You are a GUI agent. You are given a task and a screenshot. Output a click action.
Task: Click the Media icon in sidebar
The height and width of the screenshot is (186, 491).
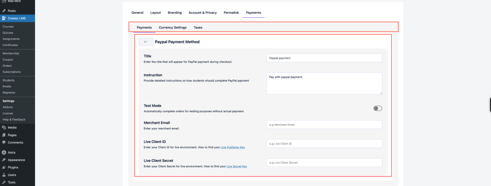point(4,128)
